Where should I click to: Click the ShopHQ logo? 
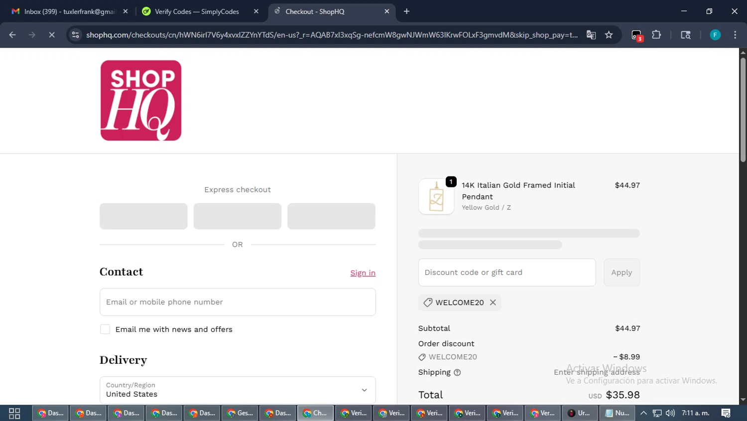(x=141, y=100)
